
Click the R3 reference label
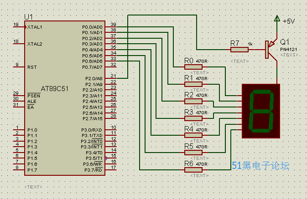click(189, 112)
